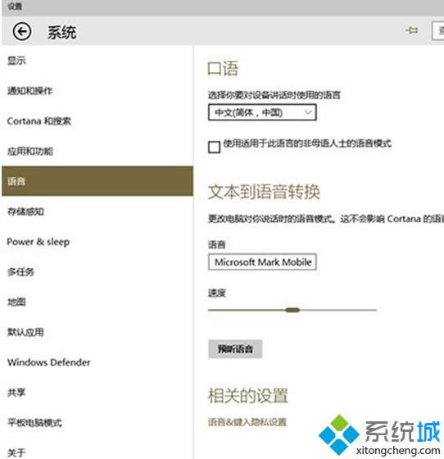The height and width of the screenshot is (459, 444).
Task: Pin the settings page with pushpin icon
Action: pos(411,30)
